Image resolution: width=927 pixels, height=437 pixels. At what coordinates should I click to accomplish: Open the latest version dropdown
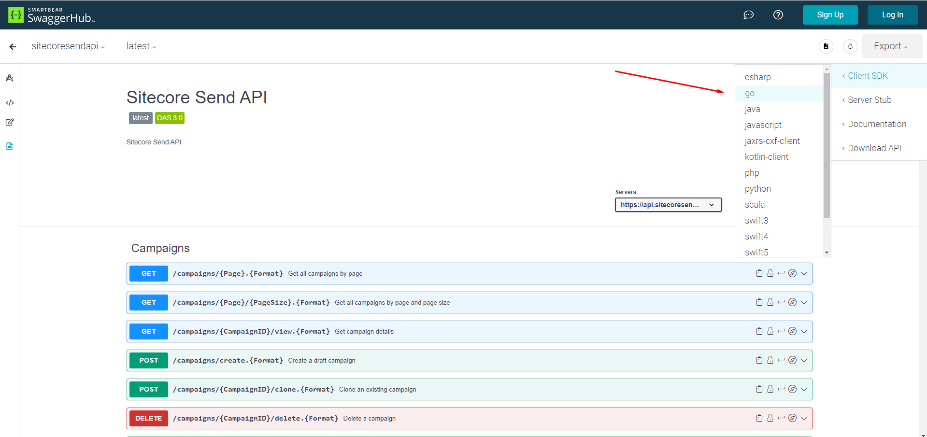click(141, 46)
